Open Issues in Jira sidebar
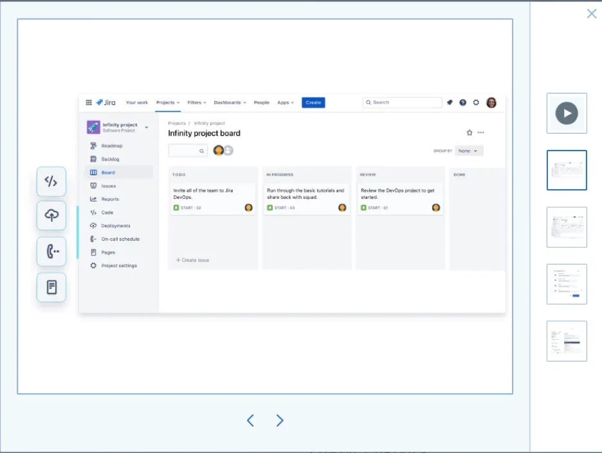This screenshot has width=602, height=453. click(118, 186)
